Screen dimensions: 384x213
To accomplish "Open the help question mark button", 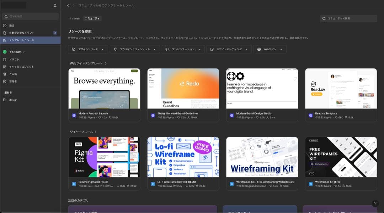I will pyautogui.click(x=375, y=203).
